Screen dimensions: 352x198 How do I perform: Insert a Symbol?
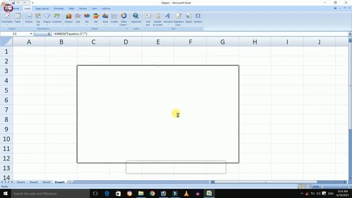pyautogui.click(x=198, y=18)
